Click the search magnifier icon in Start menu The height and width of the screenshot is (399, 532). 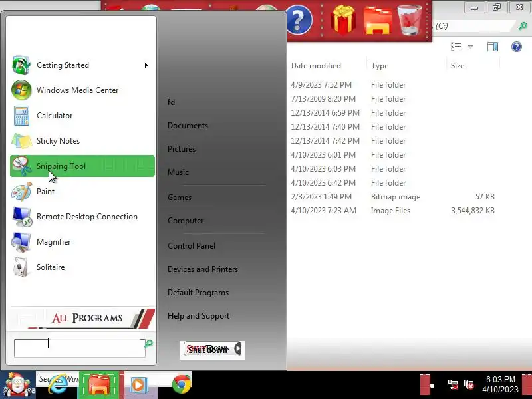(x=148, y=344)
